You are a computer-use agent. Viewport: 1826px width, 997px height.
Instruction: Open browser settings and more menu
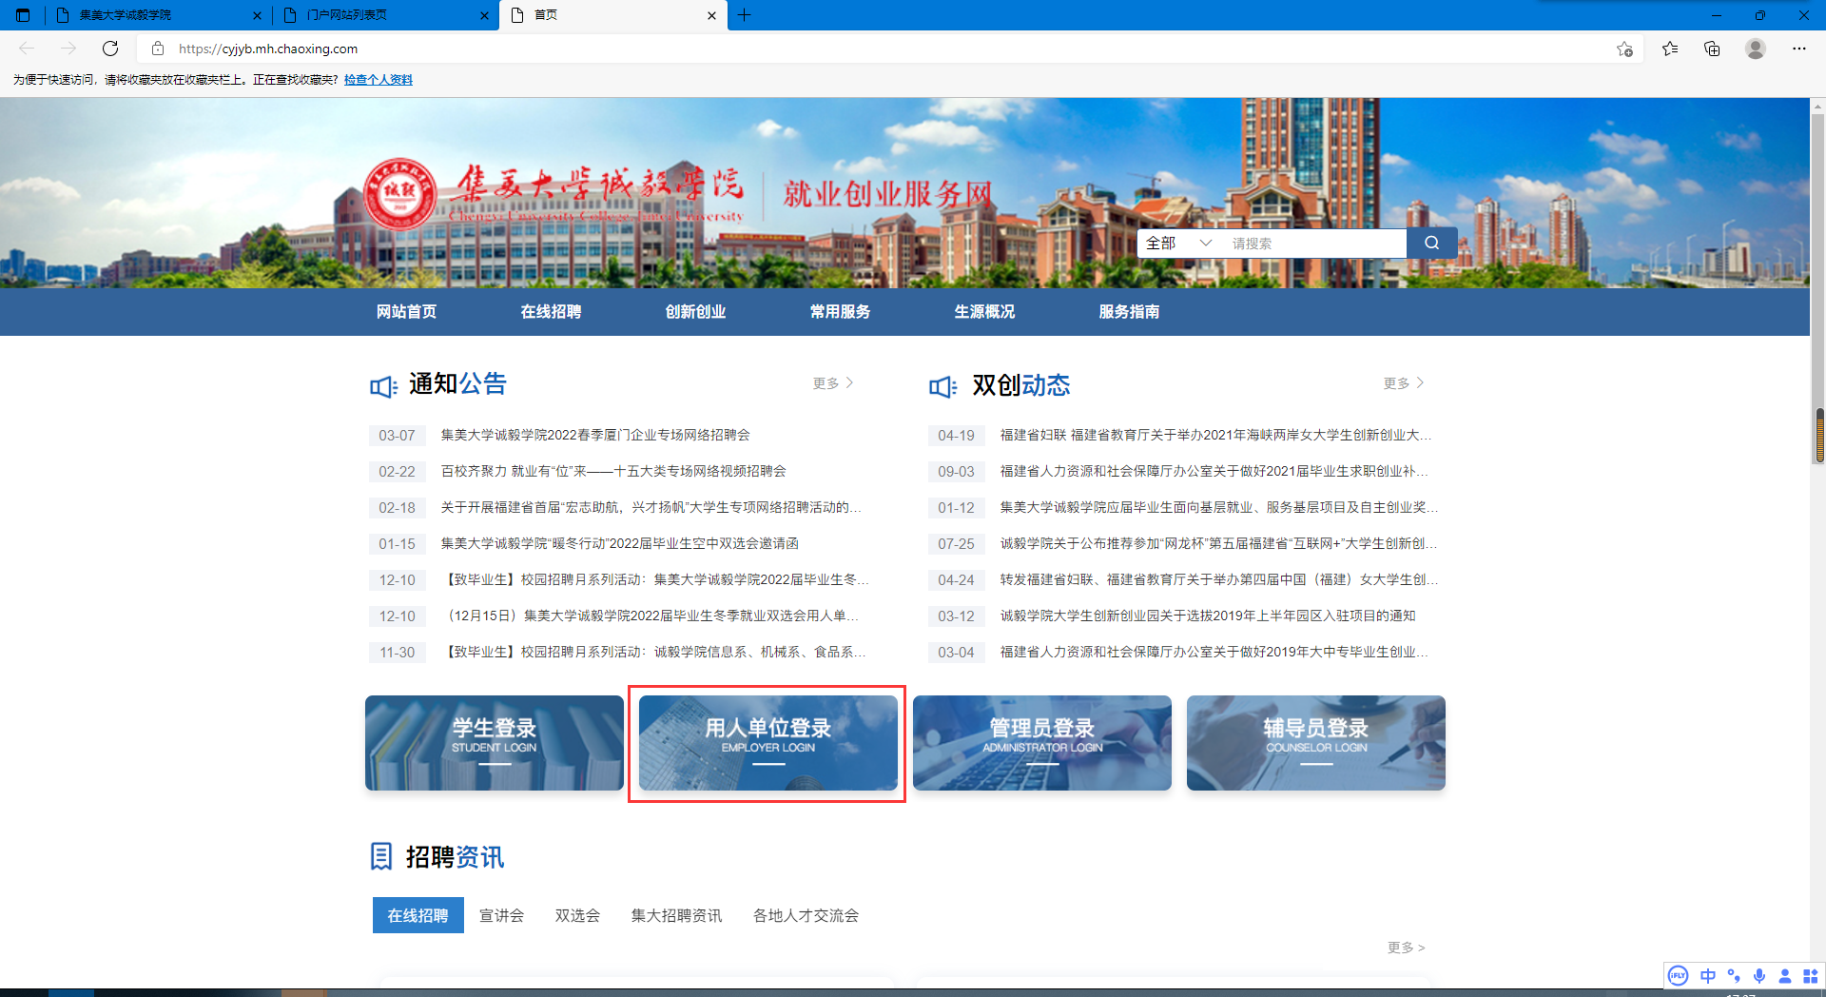pos(1799,49)
